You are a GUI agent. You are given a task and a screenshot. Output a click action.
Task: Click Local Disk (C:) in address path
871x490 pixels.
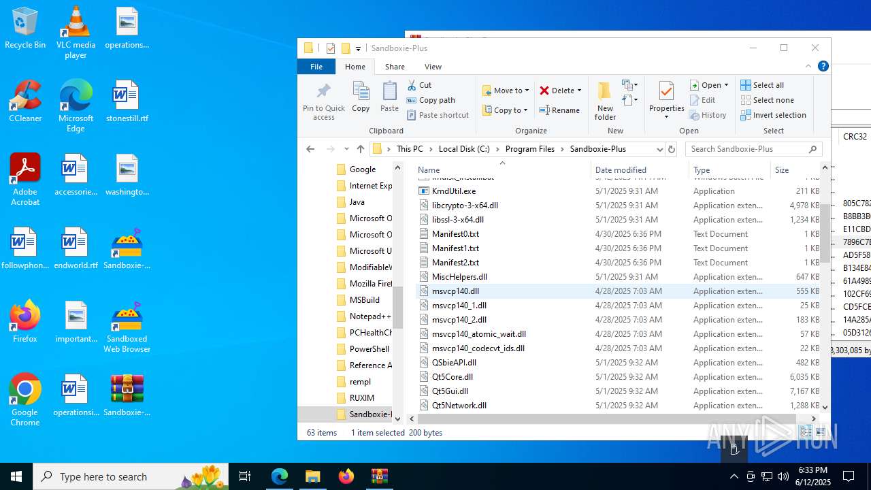pos(464,149)
